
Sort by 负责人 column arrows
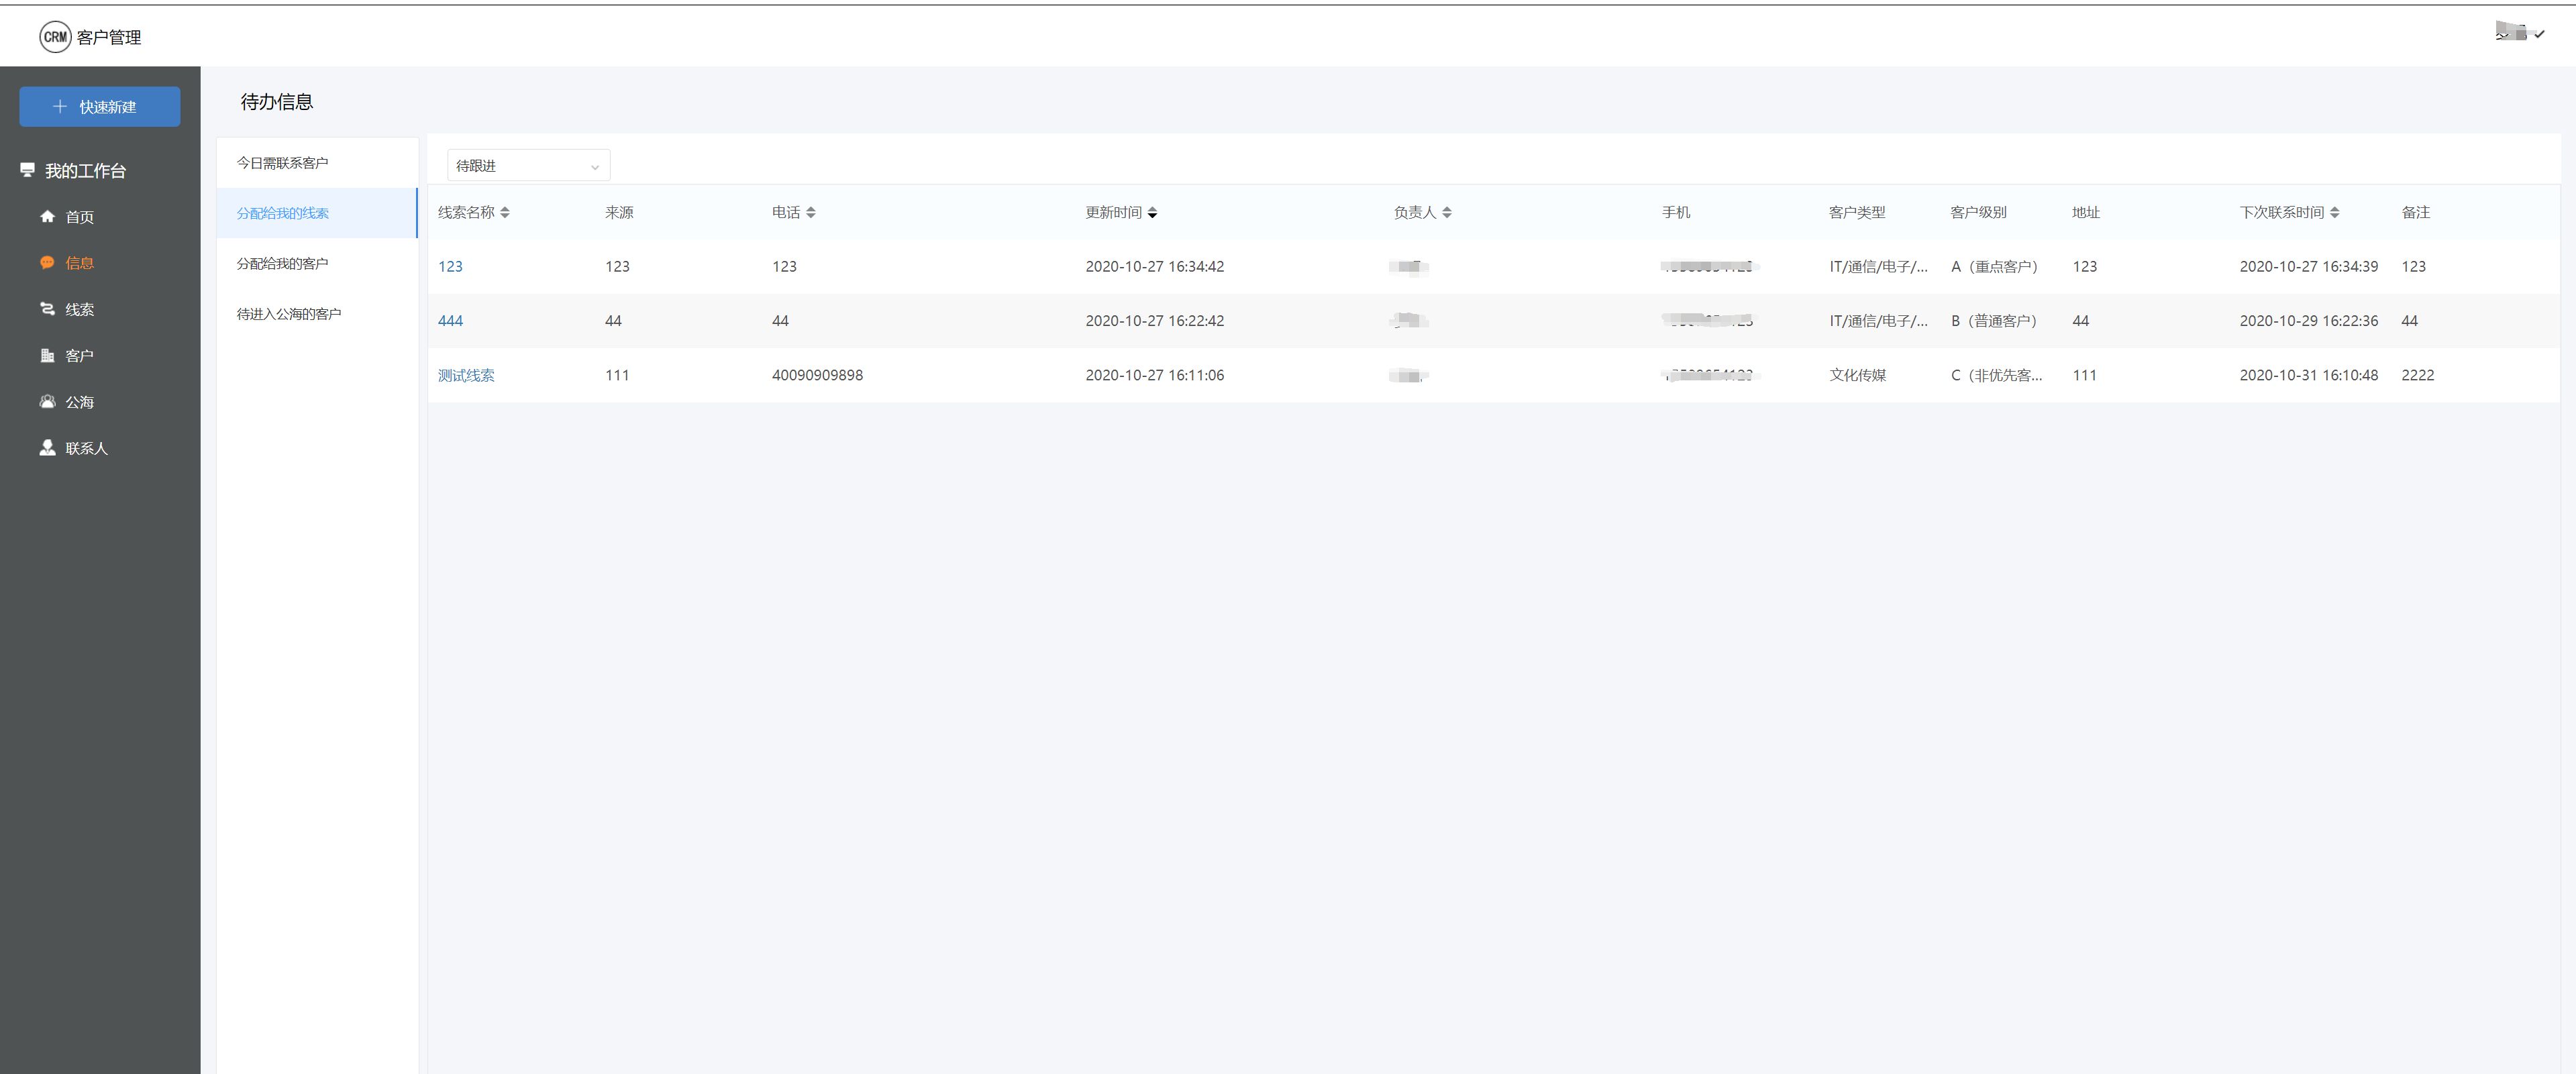[1446, 212]
